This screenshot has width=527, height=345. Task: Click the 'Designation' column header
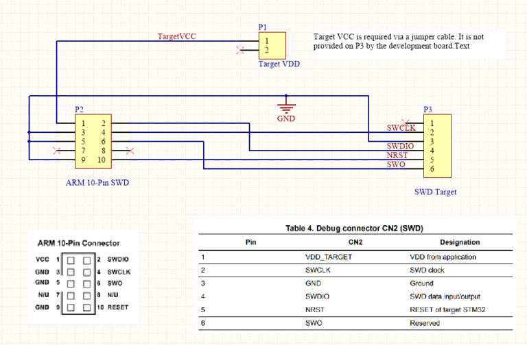click(x=460, y=242)
